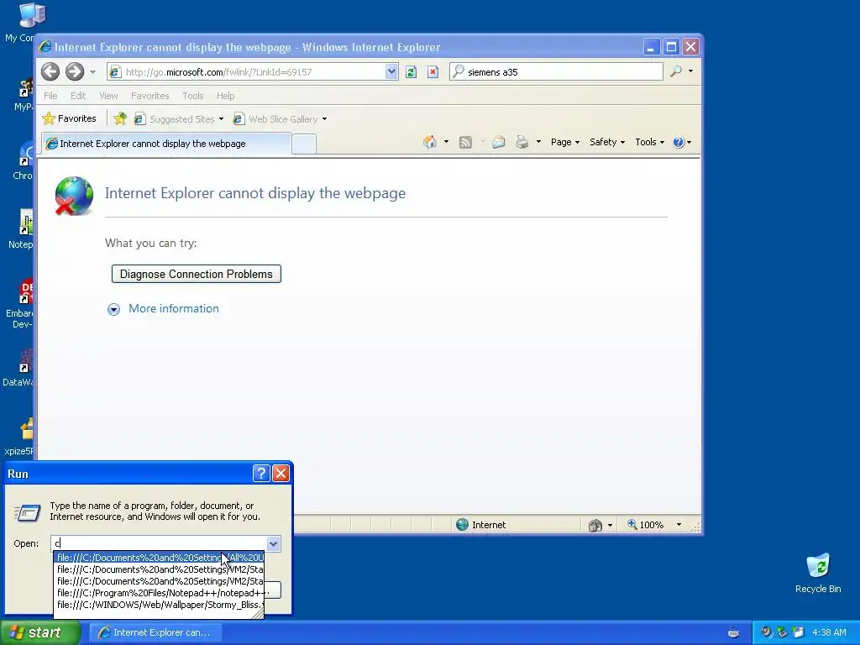Click the address bar URL field
The width and height of the screenshot is (860, 645).
[x=248, y=72]
